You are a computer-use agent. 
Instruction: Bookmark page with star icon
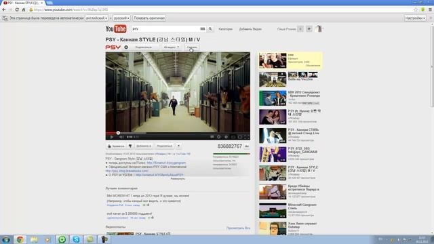click(x=416, y=9)
